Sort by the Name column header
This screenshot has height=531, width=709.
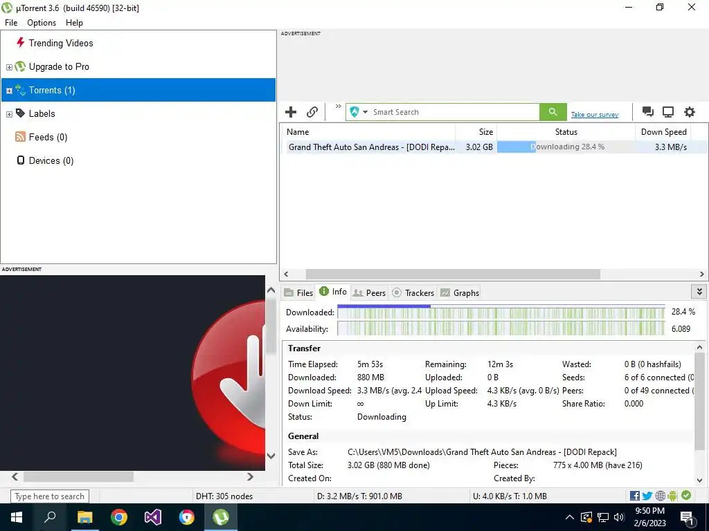pyautogui.click(x=368, y=132)
